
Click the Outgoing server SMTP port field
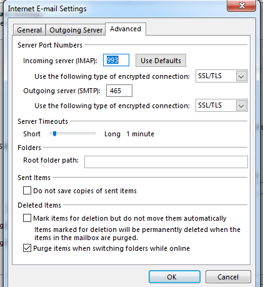click(x=119, y=91)
